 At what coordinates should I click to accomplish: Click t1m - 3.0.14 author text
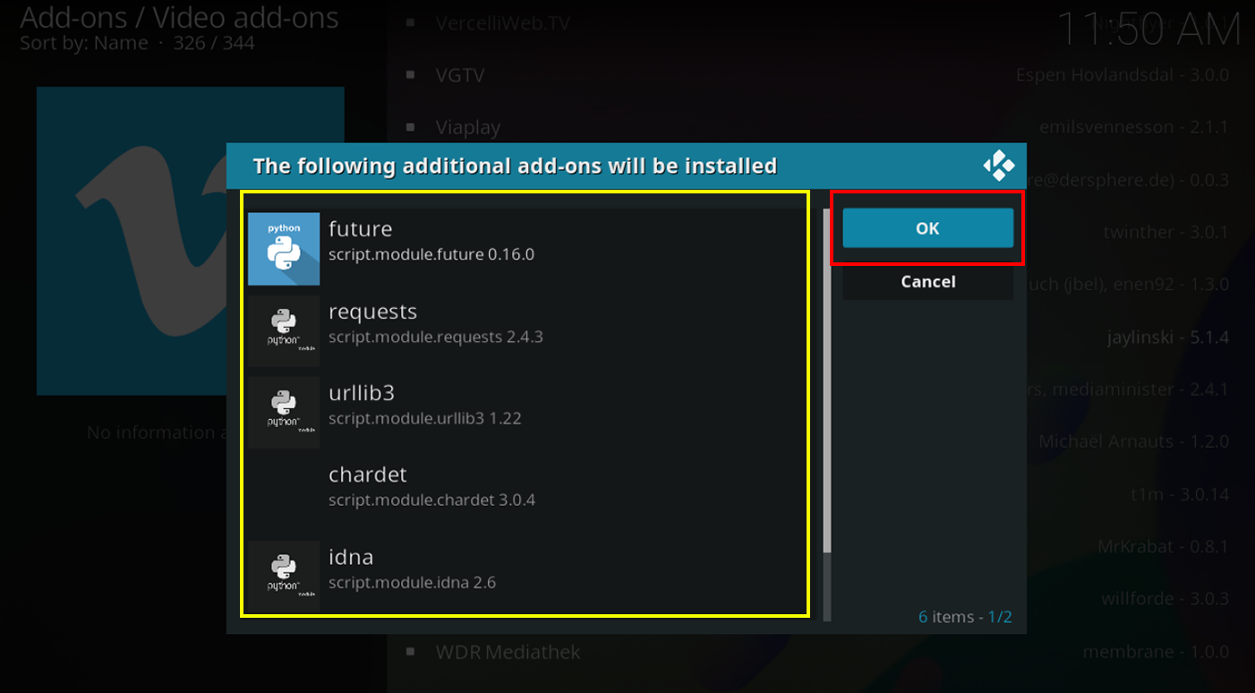click(1180, 494)
